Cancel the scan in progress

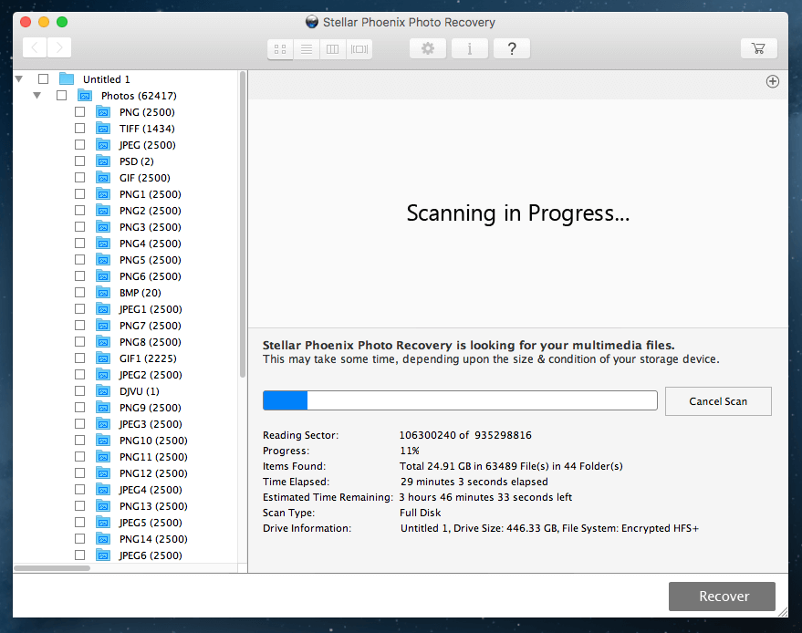(x=718, y=401)
